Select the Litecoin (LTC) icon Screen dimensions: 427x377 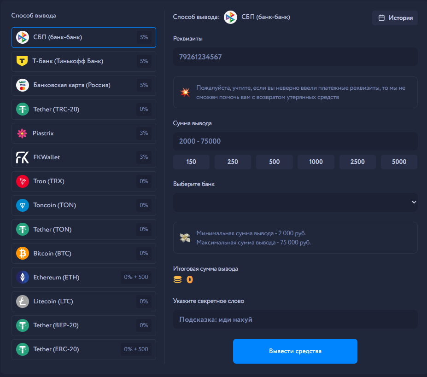click(22, 302)
